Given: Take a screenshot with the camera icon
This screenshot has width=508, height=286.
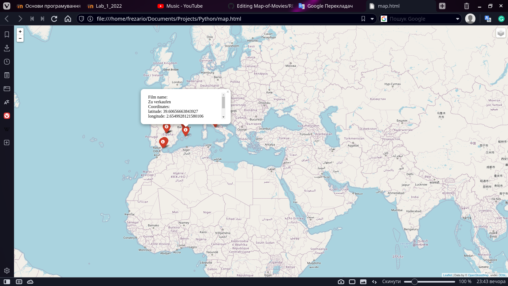Looking at the screenshot, I should pyautogui.click(x=341, y=281).
